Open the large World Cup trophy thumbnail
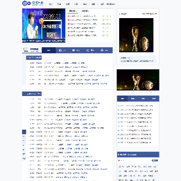Image resolution: width=181 pixels, height=181 pixels. (136, 35)
